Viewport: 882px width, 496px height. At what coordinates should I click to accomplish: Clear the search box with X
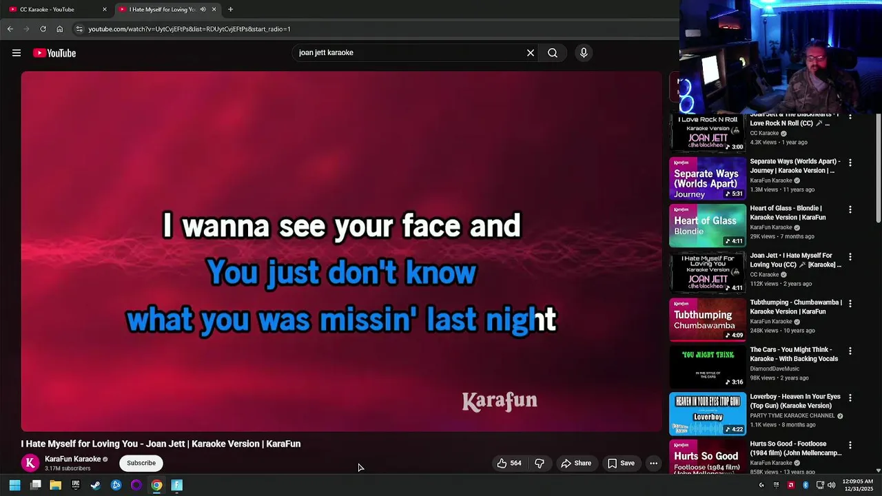[x=531, y=53]
